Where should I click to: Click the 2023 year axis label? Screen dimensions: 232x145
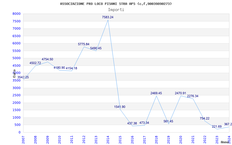[x=217, y=139]
